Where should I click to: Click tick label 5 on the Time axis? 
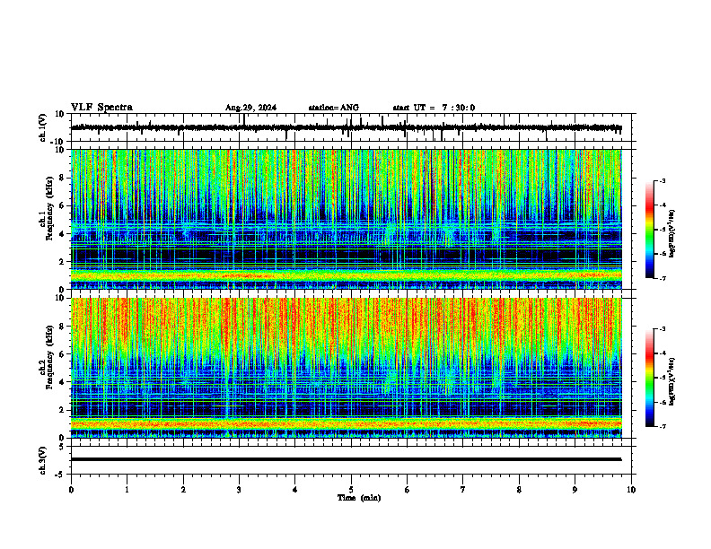pos(351,490)
